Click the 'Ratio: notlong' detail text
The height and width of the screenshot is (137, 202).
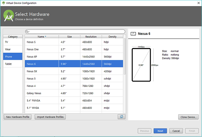click(x=171, y=55)
